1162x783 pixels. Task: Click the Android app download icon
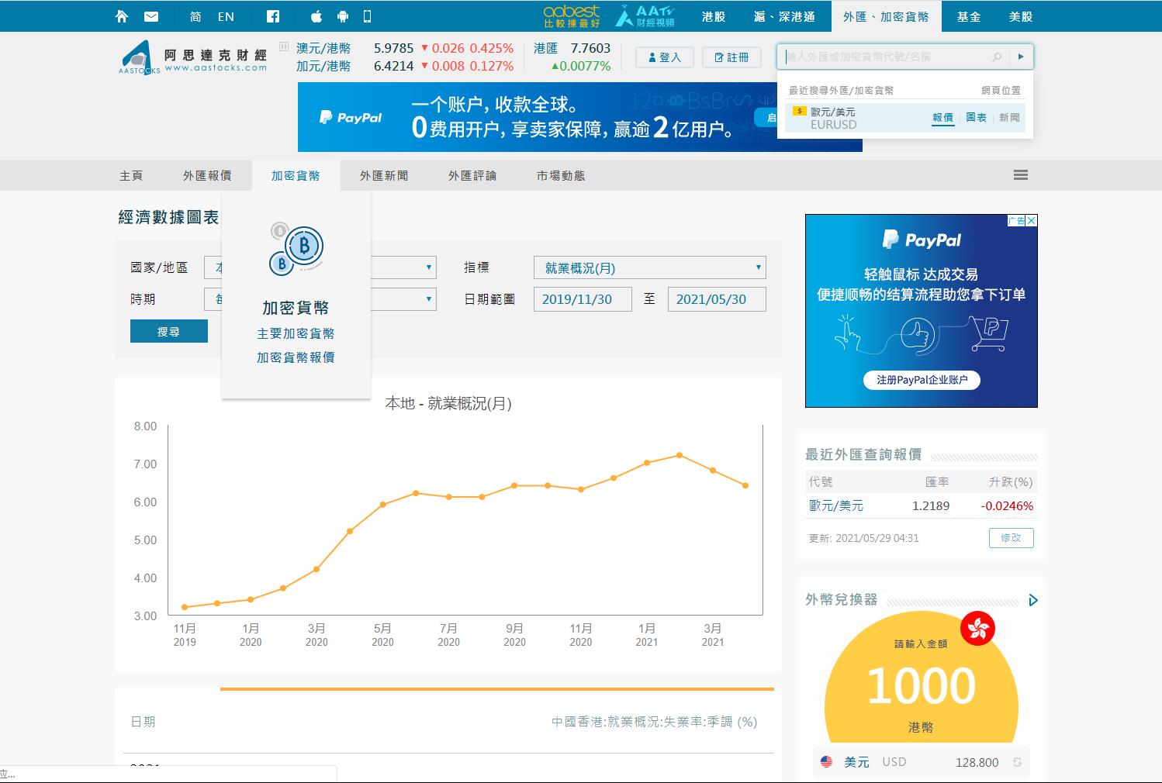[342, 16]
